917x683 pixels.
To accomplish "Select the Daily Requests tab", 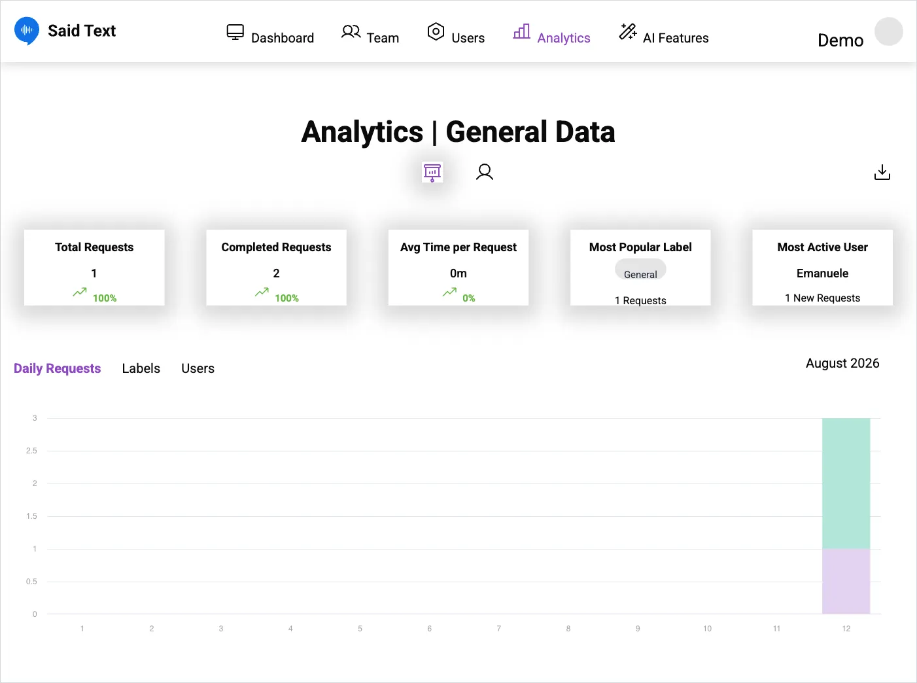I will 58,368.
